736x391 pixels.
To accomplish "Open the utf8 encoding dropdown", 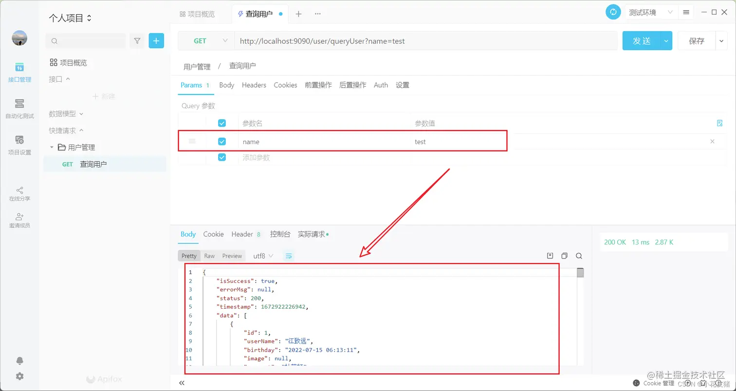I will [263, 256].
